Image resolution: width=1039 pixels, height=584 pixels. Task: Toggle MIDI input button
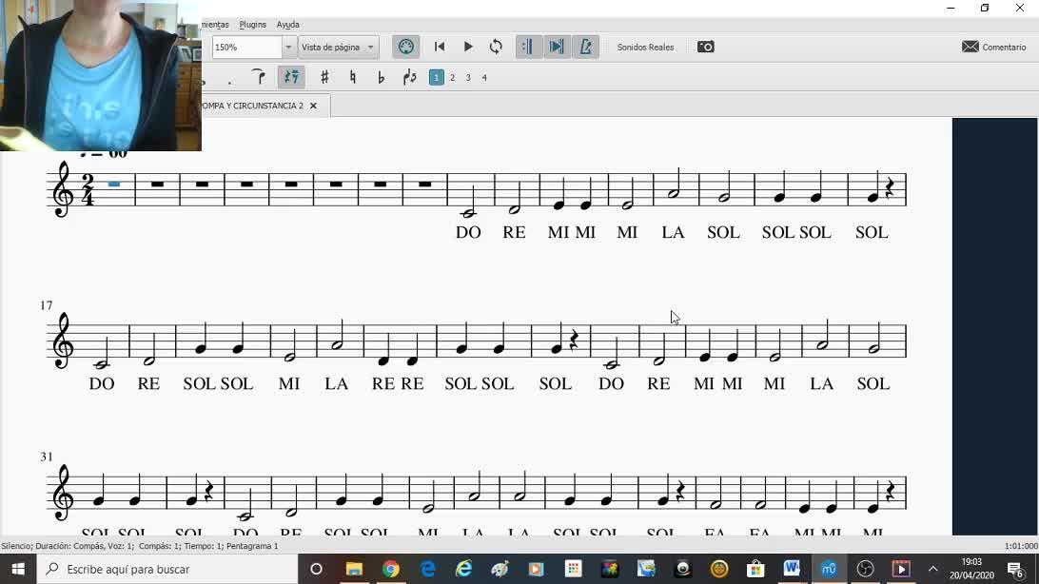pyautogui.click(x=406, y=47)
